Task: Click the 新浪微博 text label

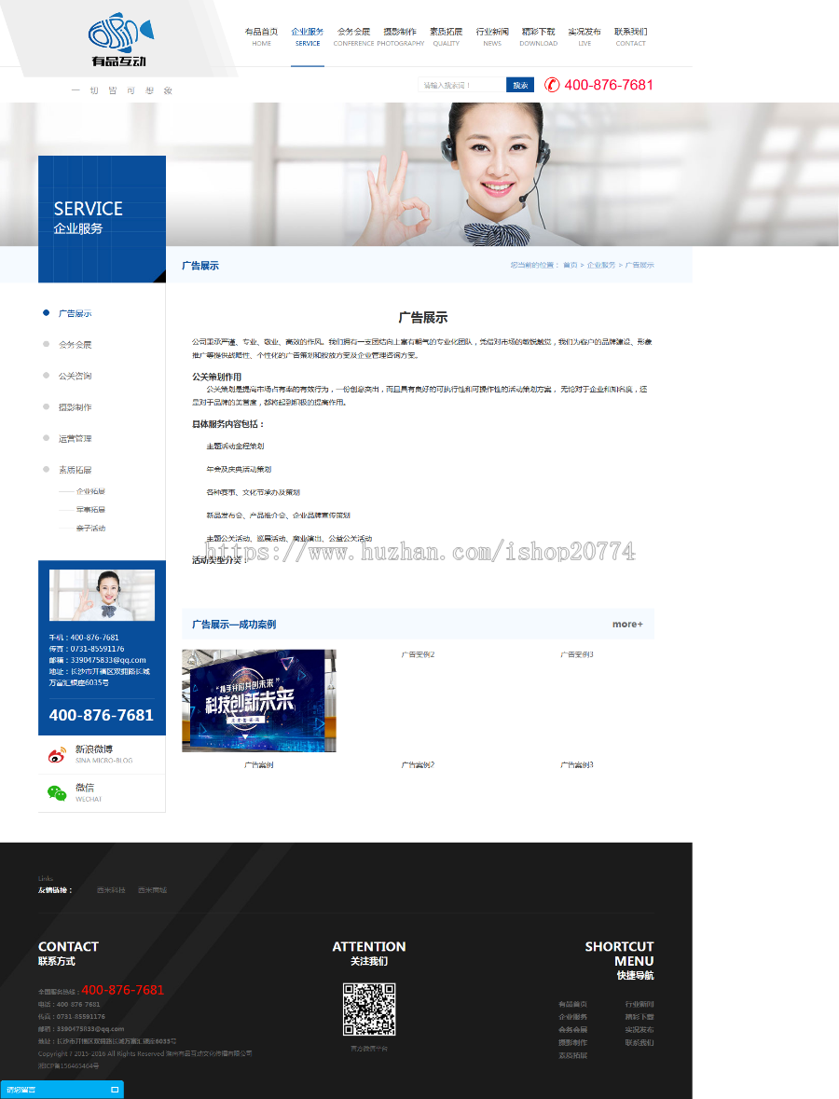Action: pos(94,749)
